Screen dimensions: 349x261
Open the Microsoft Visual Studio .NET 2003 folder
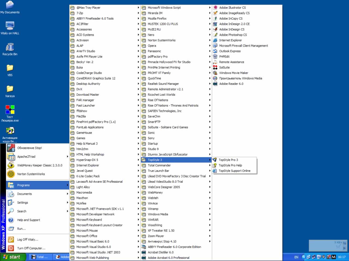tap(105, 252)
